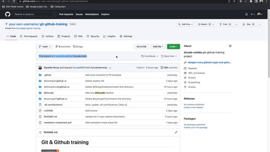Viewport: 270px width, 152px height.
Task: Open the Catlog learn bookmark folder
Action: [58, 7]
